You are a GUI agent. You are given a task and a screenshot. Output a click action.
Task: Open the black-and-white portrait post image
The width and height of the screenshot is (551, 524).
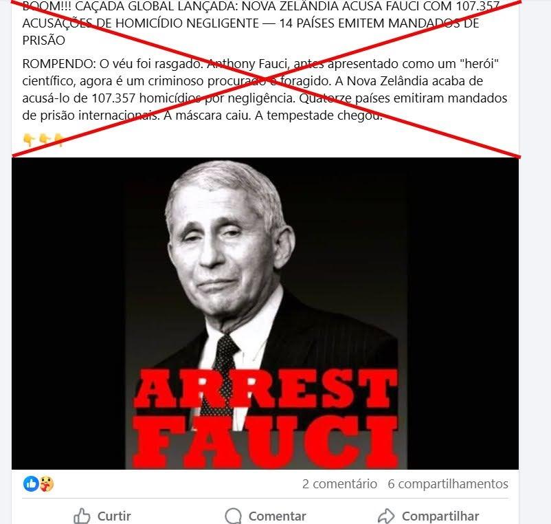click(x=265, y=314)
